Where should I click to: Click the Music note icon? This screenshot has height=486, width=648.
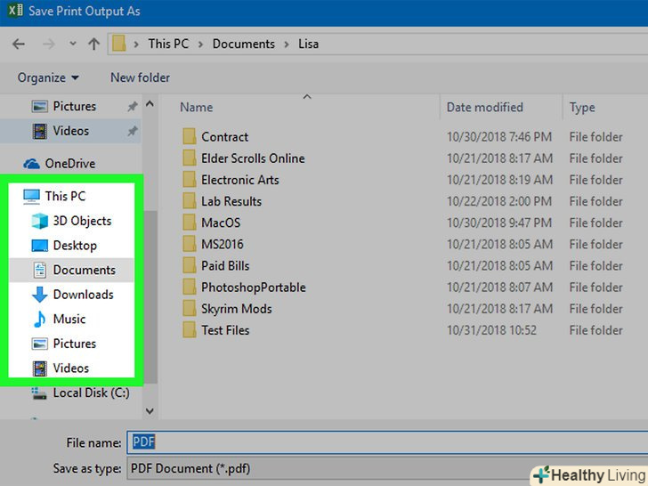40,319
